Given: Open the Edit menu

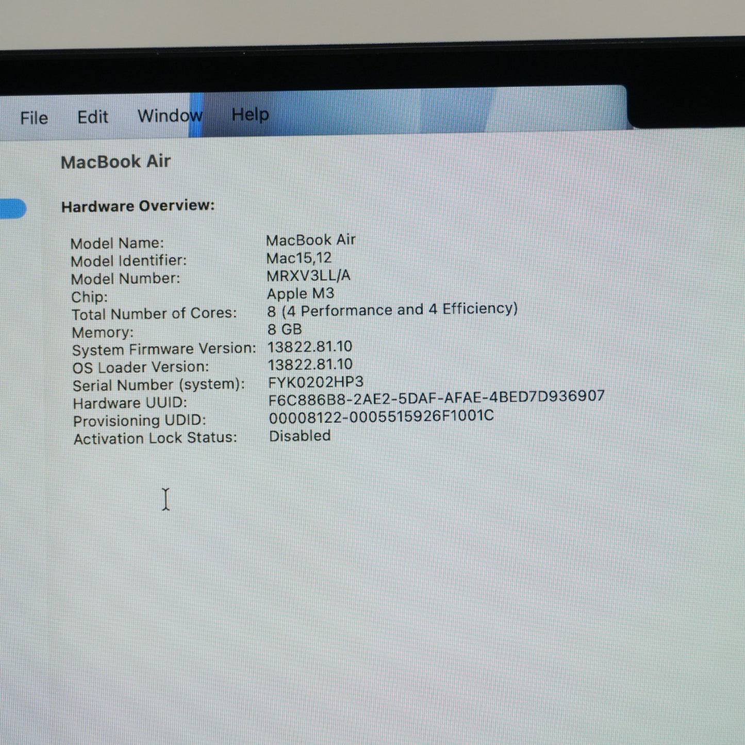Looking at the screenshot, I should [93, 117].
